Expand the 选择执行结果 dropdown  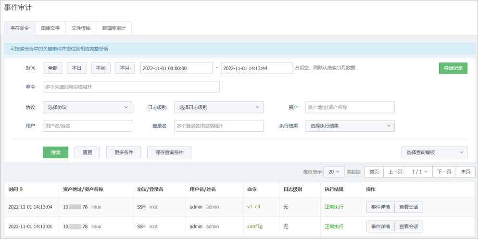point(350,126)
